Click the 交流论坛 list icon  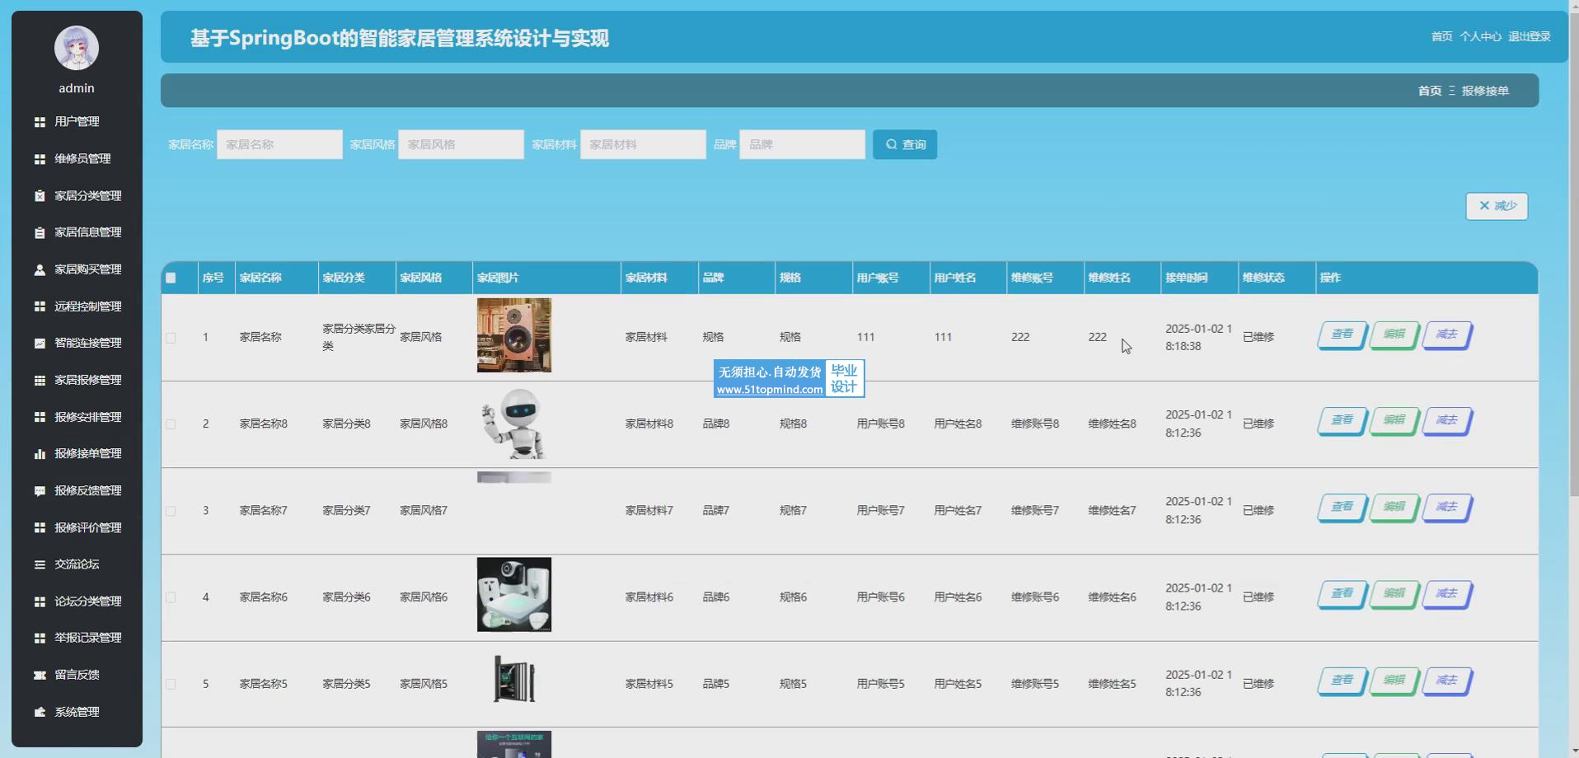pos(40,564)
